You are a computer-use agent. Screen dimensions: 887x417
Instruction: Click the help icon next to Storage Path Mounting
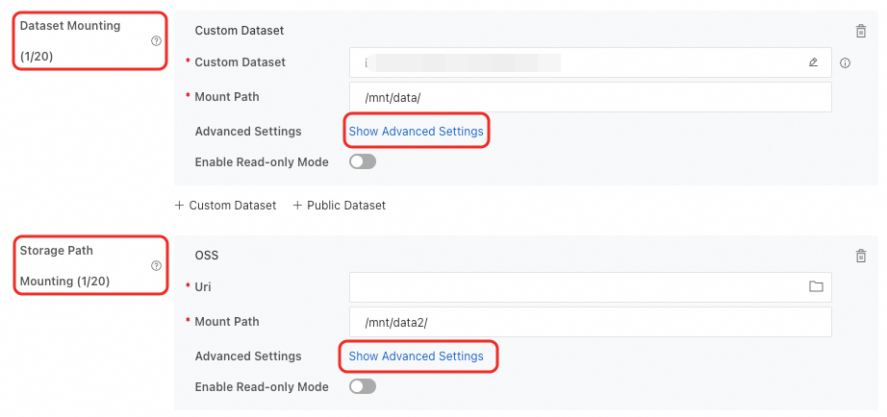click(156, 266)
